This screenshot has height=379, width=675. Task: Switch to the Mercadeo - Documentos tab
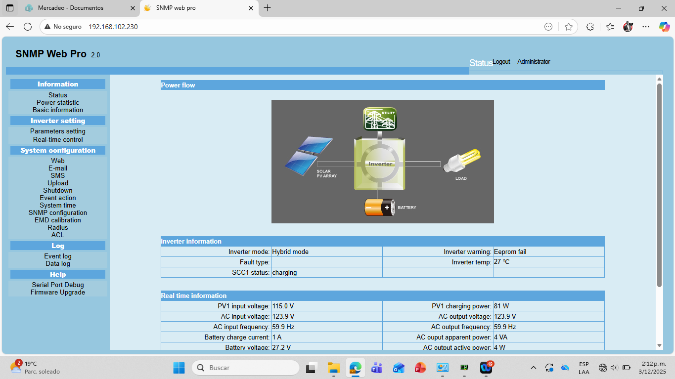[x=81, y=8]
